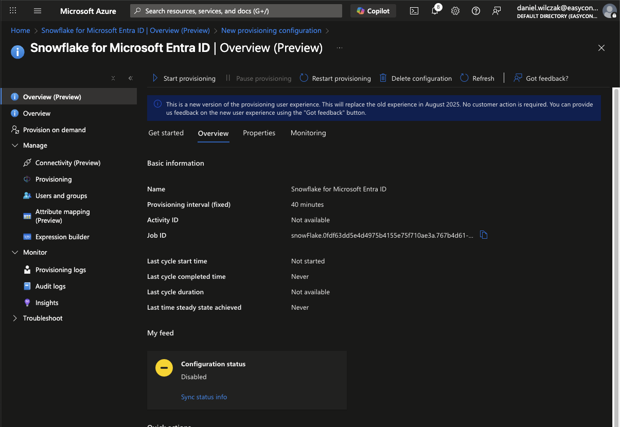Click the feedback icon in top bar

(497, 11)
